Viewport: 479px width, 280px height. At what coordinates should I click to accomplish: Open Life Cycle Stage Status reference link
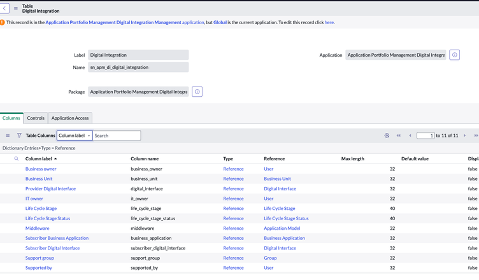pos(286,218)
